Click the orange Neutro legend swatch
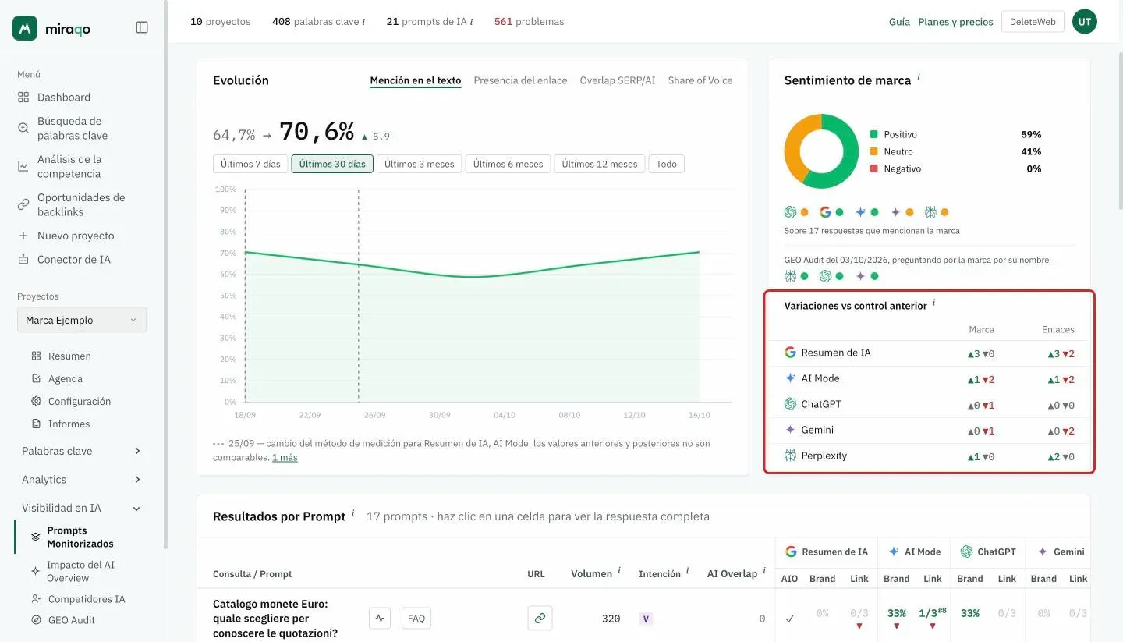Image resolution: width=1123 pixels, height=642 pixels. coord(874,151)
